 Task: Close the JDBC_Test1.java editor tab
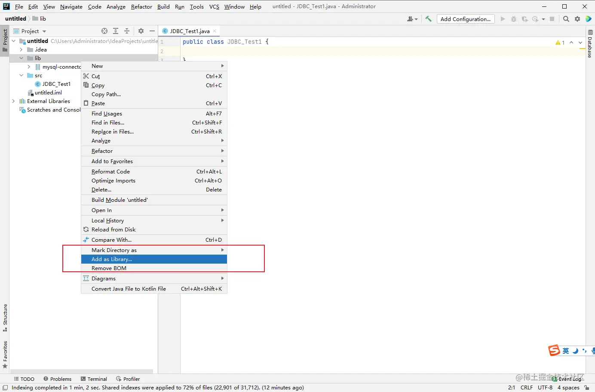coord(215,31)
